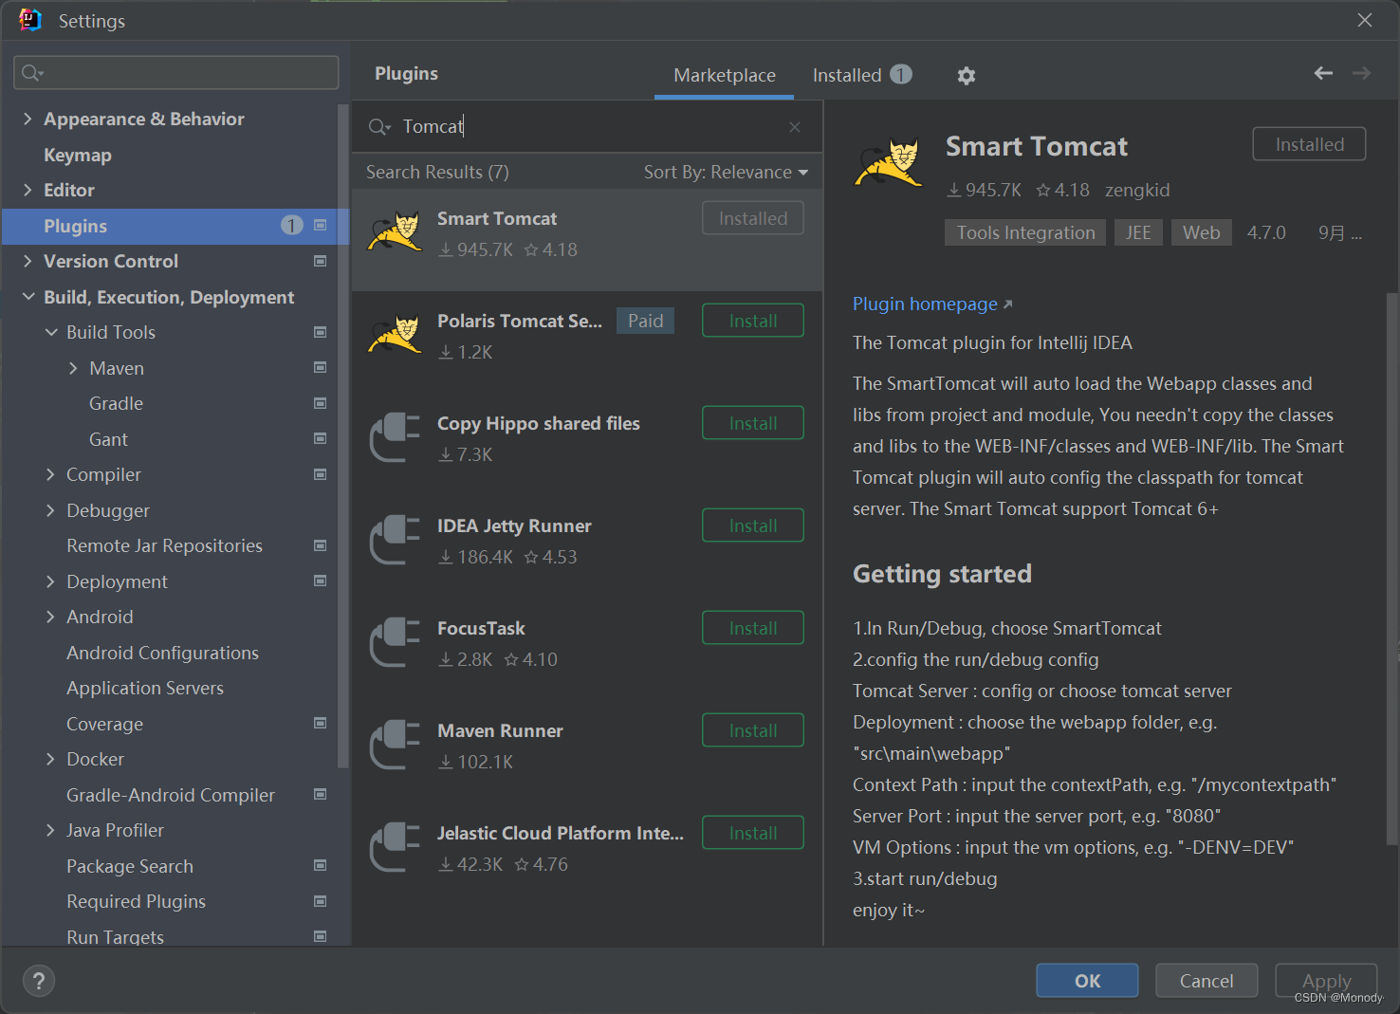Image resolution: width=1400 pixels, height=1014 pixels.
Task: Select Keymap settings page
Action: coord(78,155)
